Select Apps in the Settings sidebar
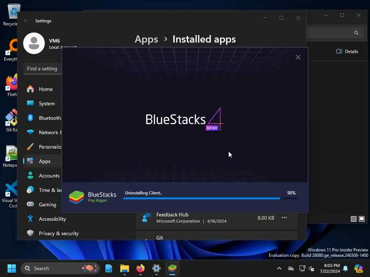 tap(43, 161)
